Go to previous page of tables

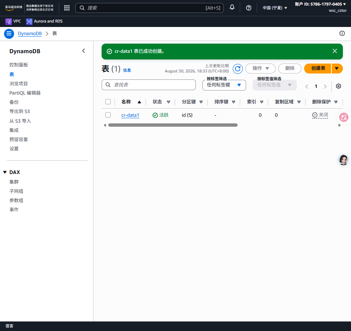tap(307, 86)
